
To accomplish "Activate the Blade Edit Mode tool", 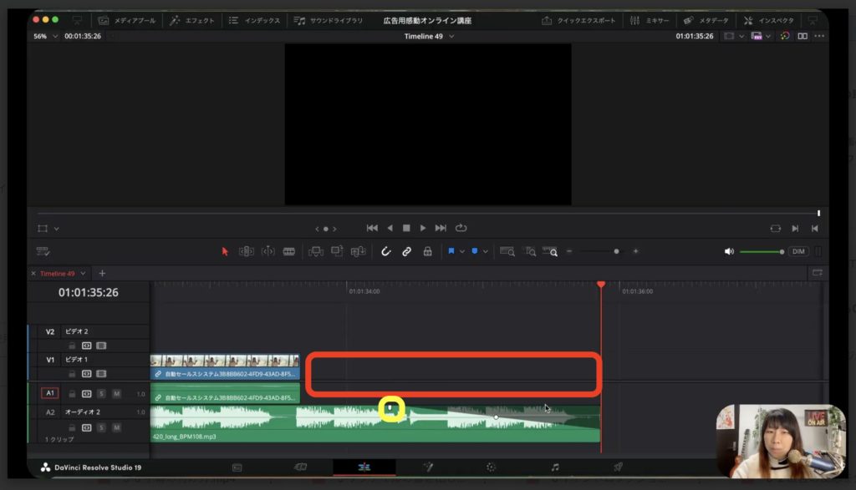I will point(289,251).
